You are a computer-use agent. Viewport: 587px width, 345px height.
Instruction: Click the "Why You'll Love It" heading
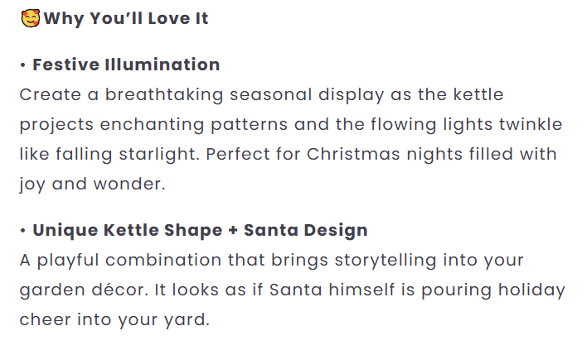[x=126, y=18]
